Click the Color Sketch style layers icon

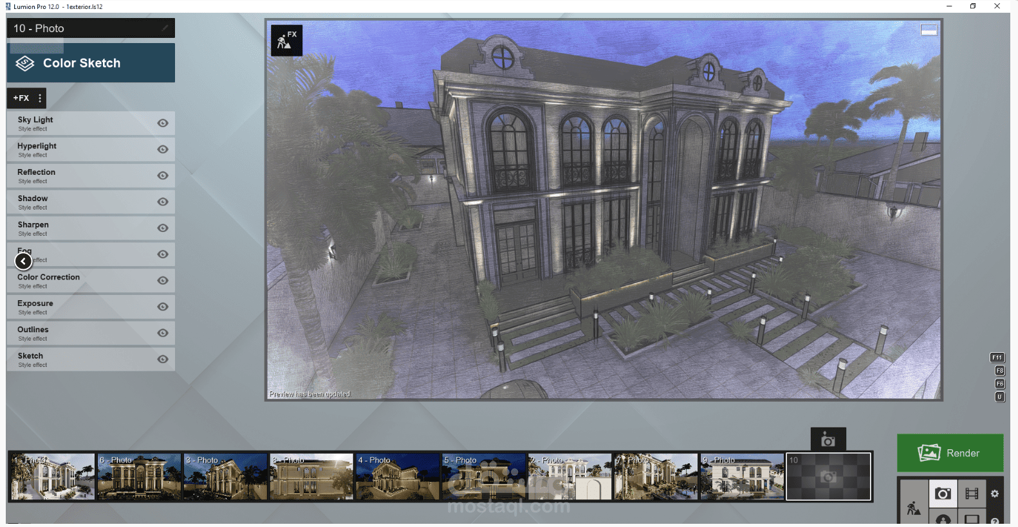tap(25, 63)
